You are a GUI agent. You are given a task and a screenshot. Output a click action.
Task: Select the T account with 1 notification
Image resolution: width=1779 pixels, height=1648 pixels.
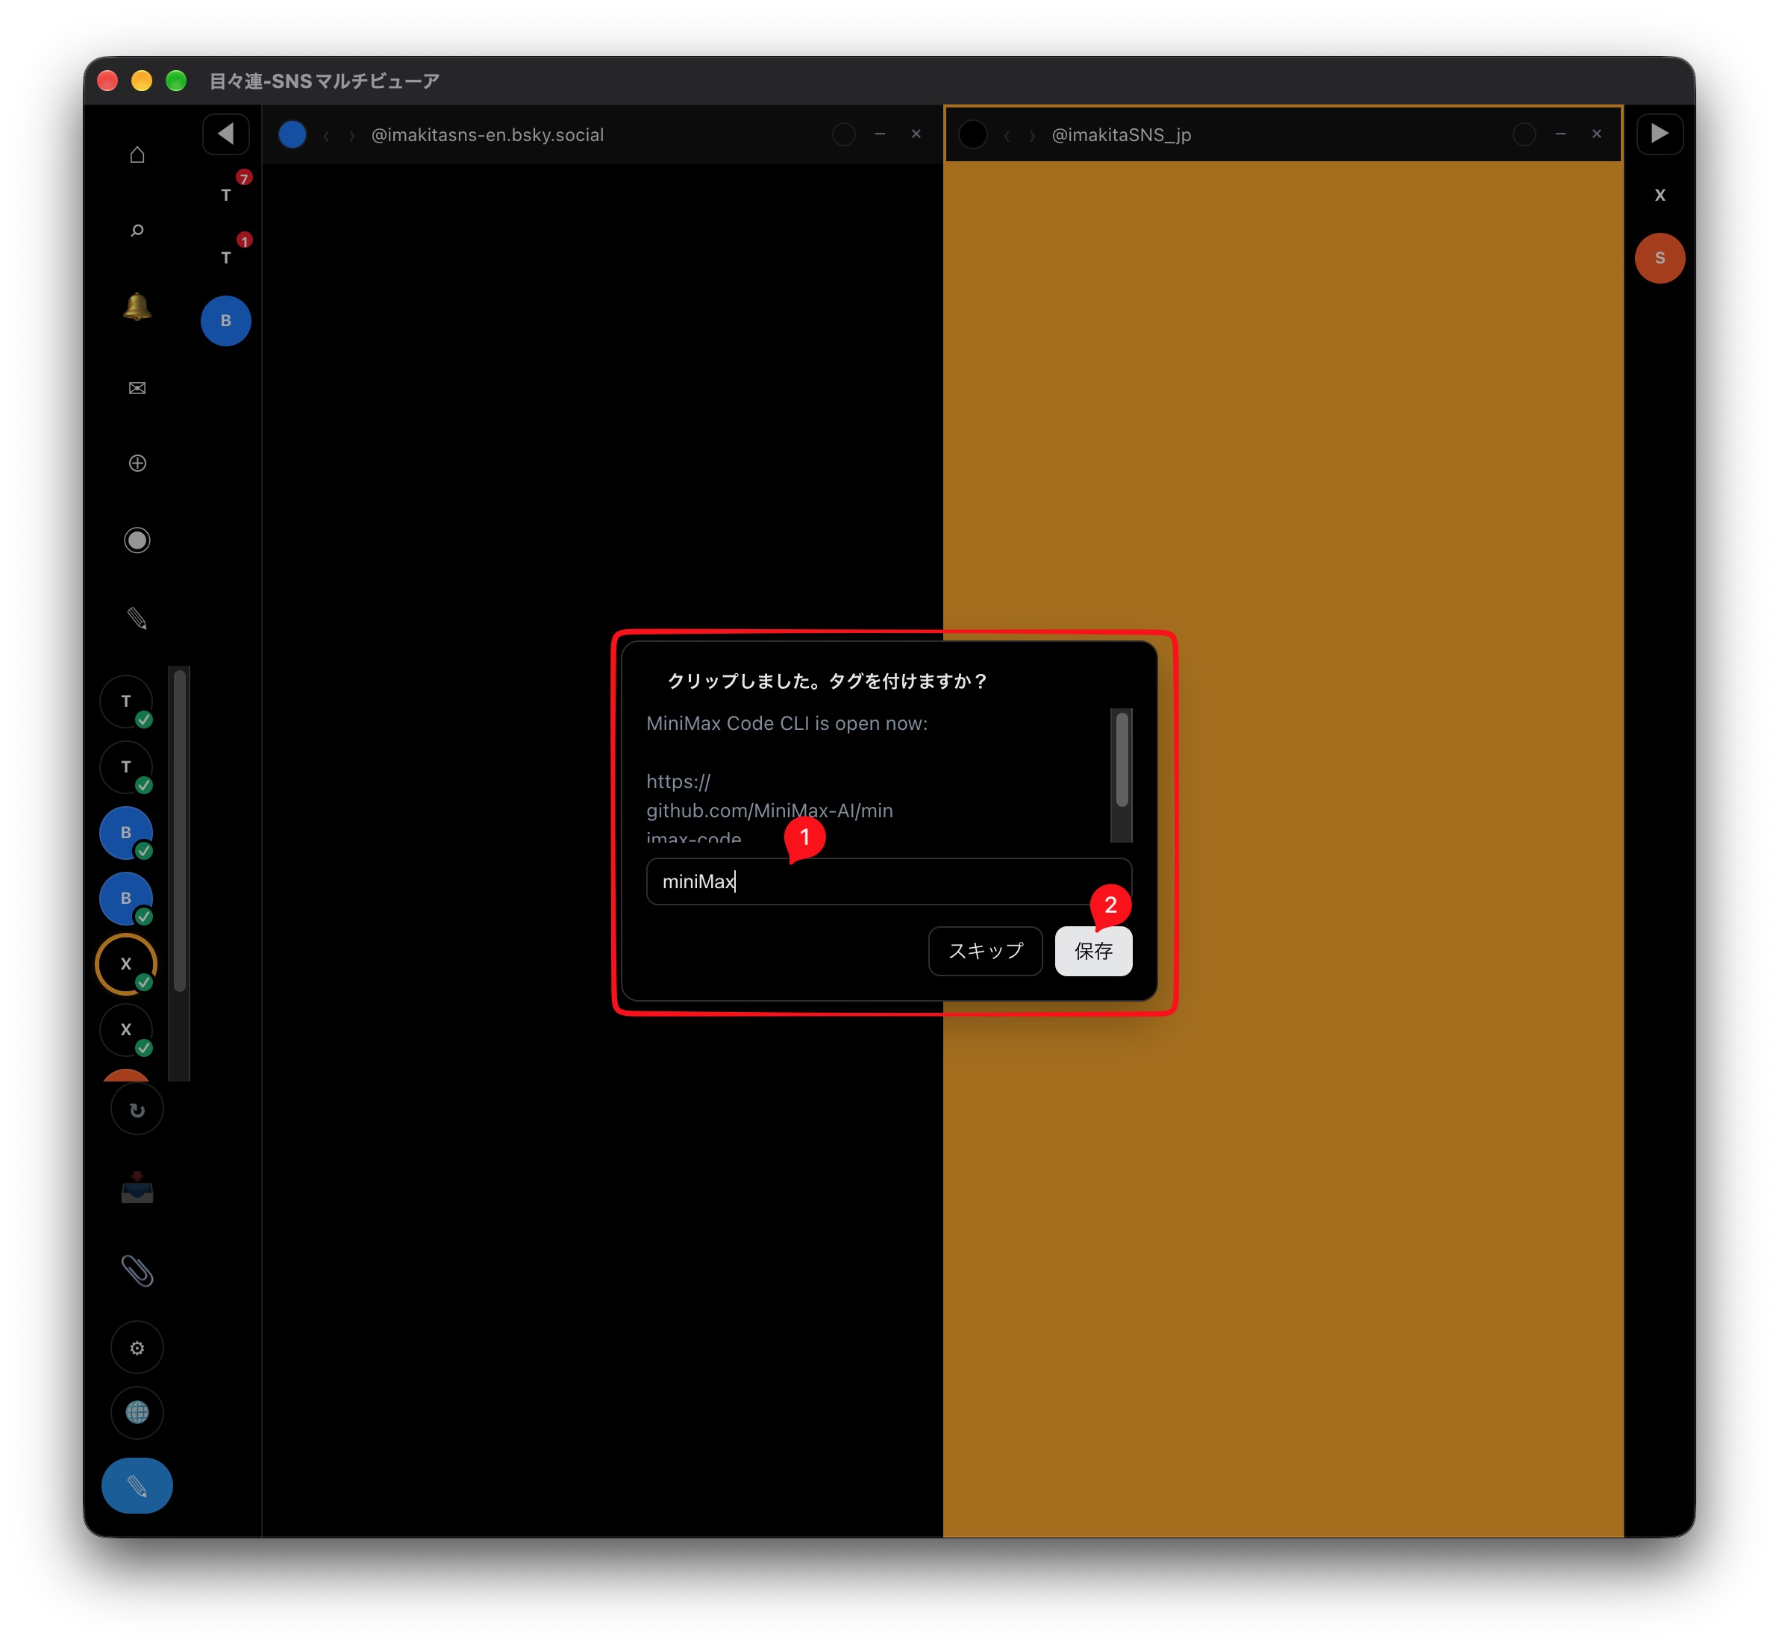pyautogui.click(x=225, y=257)
